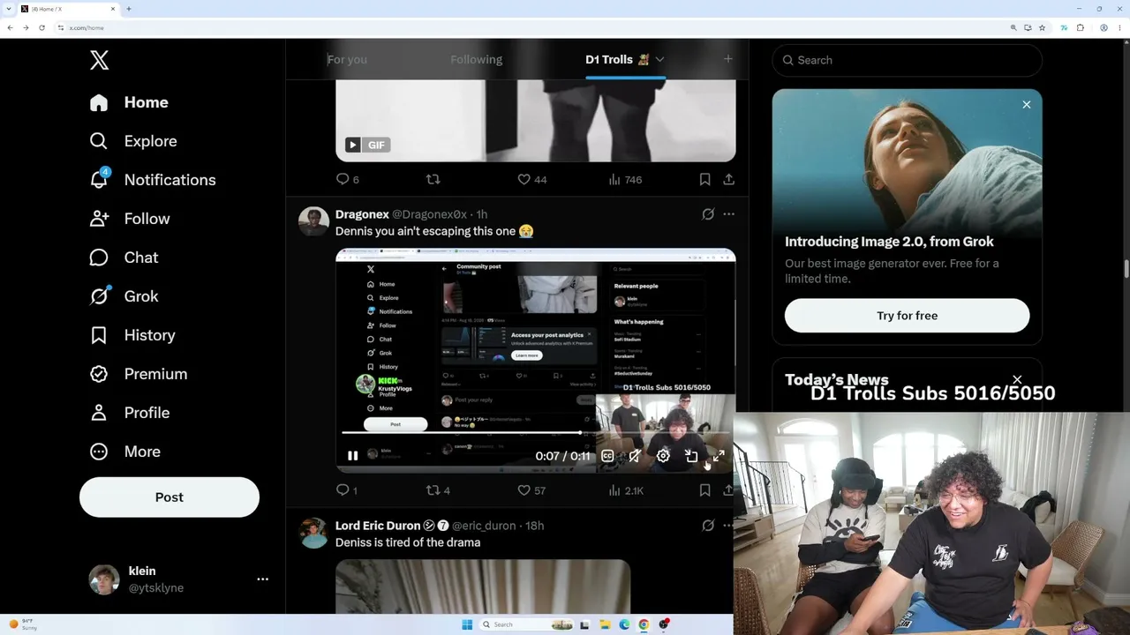Viewport: 1130px width, 635px height.
Task: Open the Chrome three-dot menu
Action: (x=1119, y=27)
